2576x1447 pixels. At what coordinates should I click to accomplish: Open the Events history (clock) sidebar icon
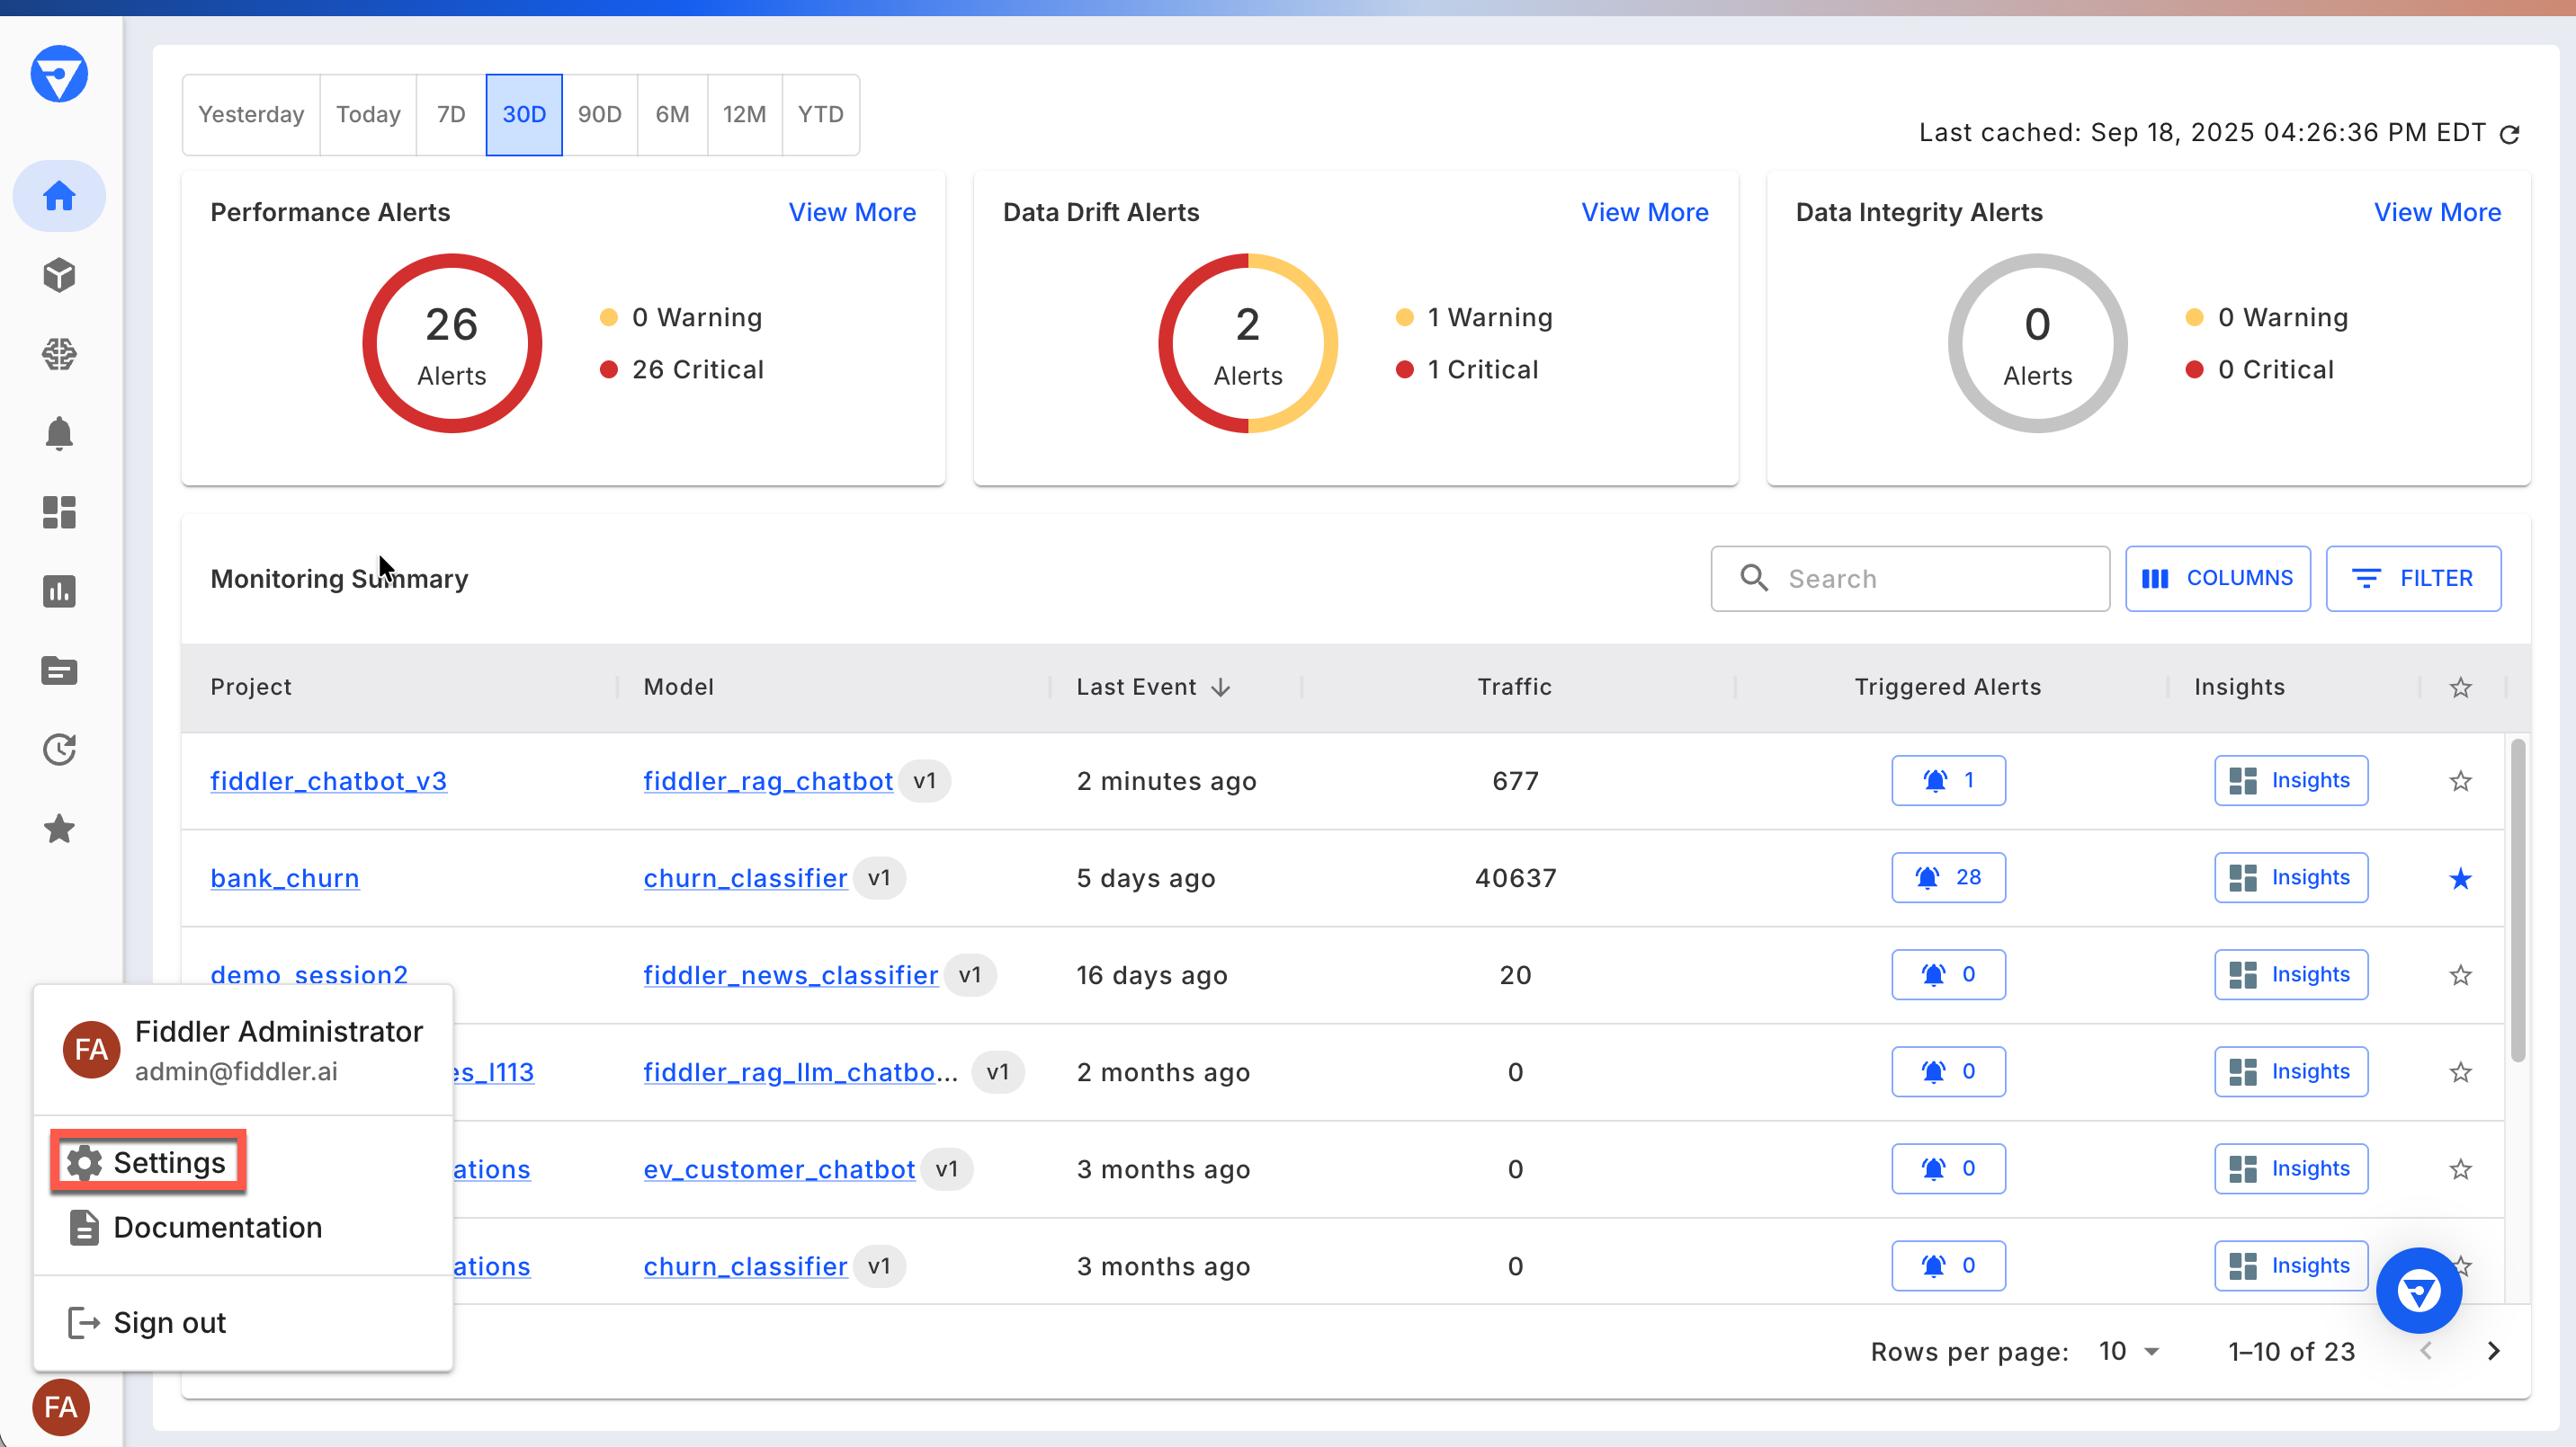coord(59,749)
